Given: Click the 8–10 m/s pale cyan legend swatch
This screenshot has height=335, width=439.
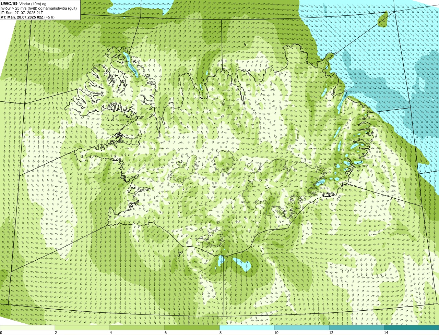Looking at the screenshot, I should 247,327.
